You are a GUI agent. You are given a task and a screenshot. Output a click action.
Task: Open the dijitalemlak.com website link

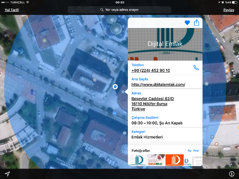coord(158,84)
